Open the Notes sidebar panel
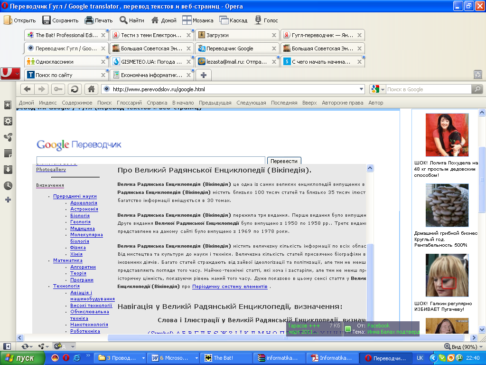Viewport: 486px width, 365px height. [x=8, y=154]
